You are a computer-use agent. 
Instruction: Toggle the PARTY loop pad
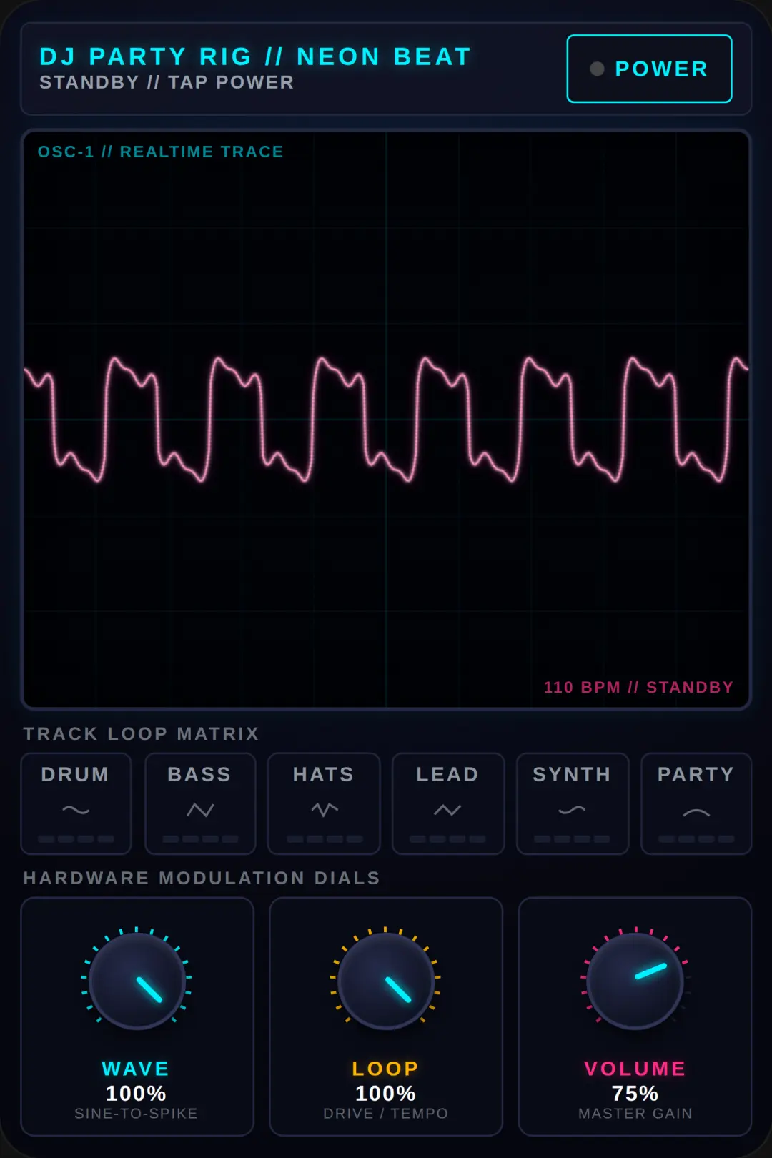pyautogui.click(x=696, y=803)
